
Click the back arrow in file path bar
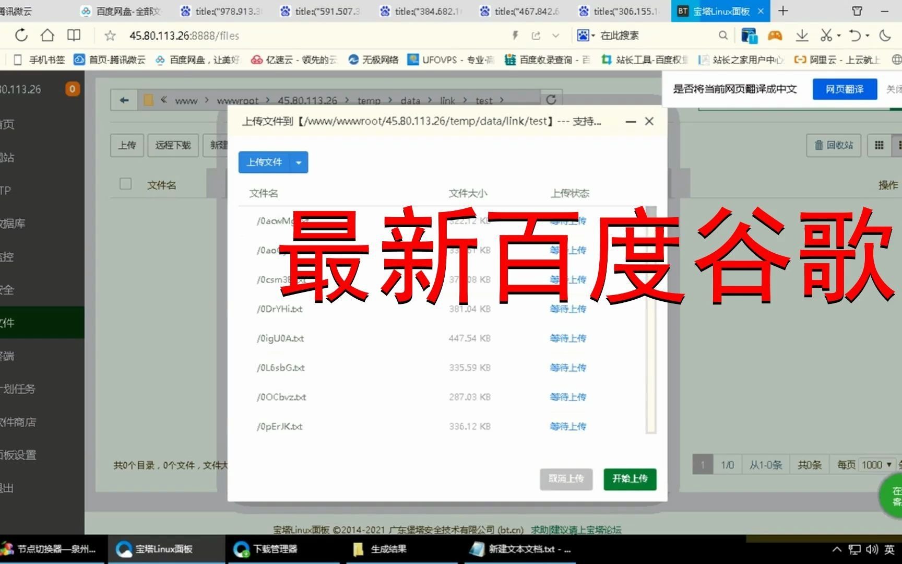124,100
